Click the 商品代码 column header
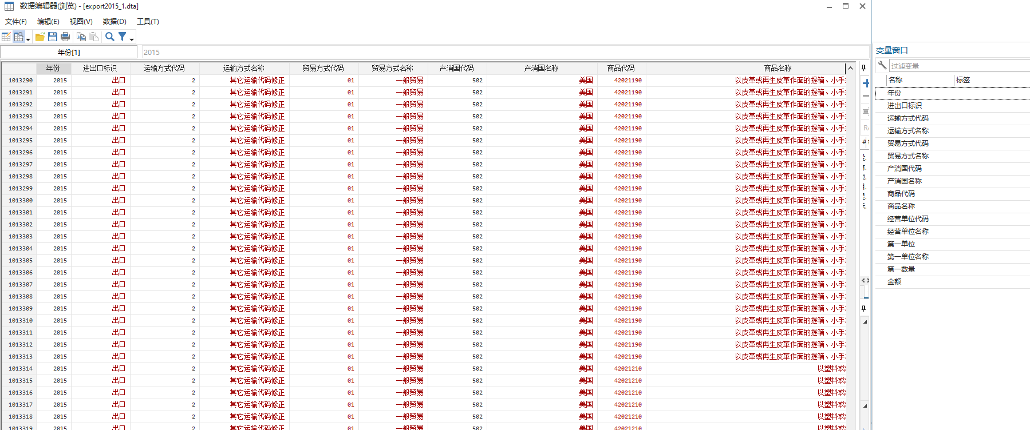The width and height of the screenshot is (1030, 430). pos(621,68)
